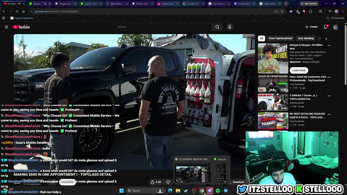View site information icon in address bar

(31, 11)
